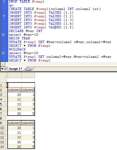Click the CREATE TABLE #temp1 statement
The image size is (117, 150).
point(55,9)
